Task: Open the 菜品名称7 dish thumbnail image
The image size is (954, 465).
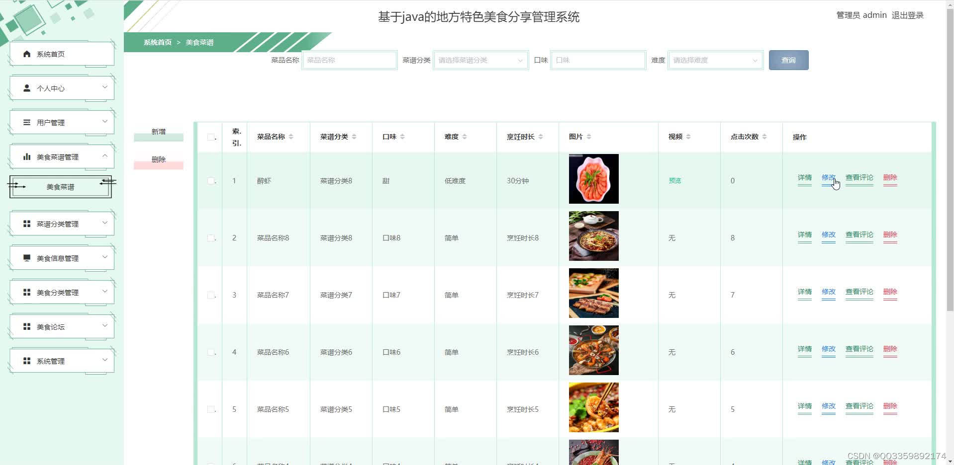Action: coord(594,293)
